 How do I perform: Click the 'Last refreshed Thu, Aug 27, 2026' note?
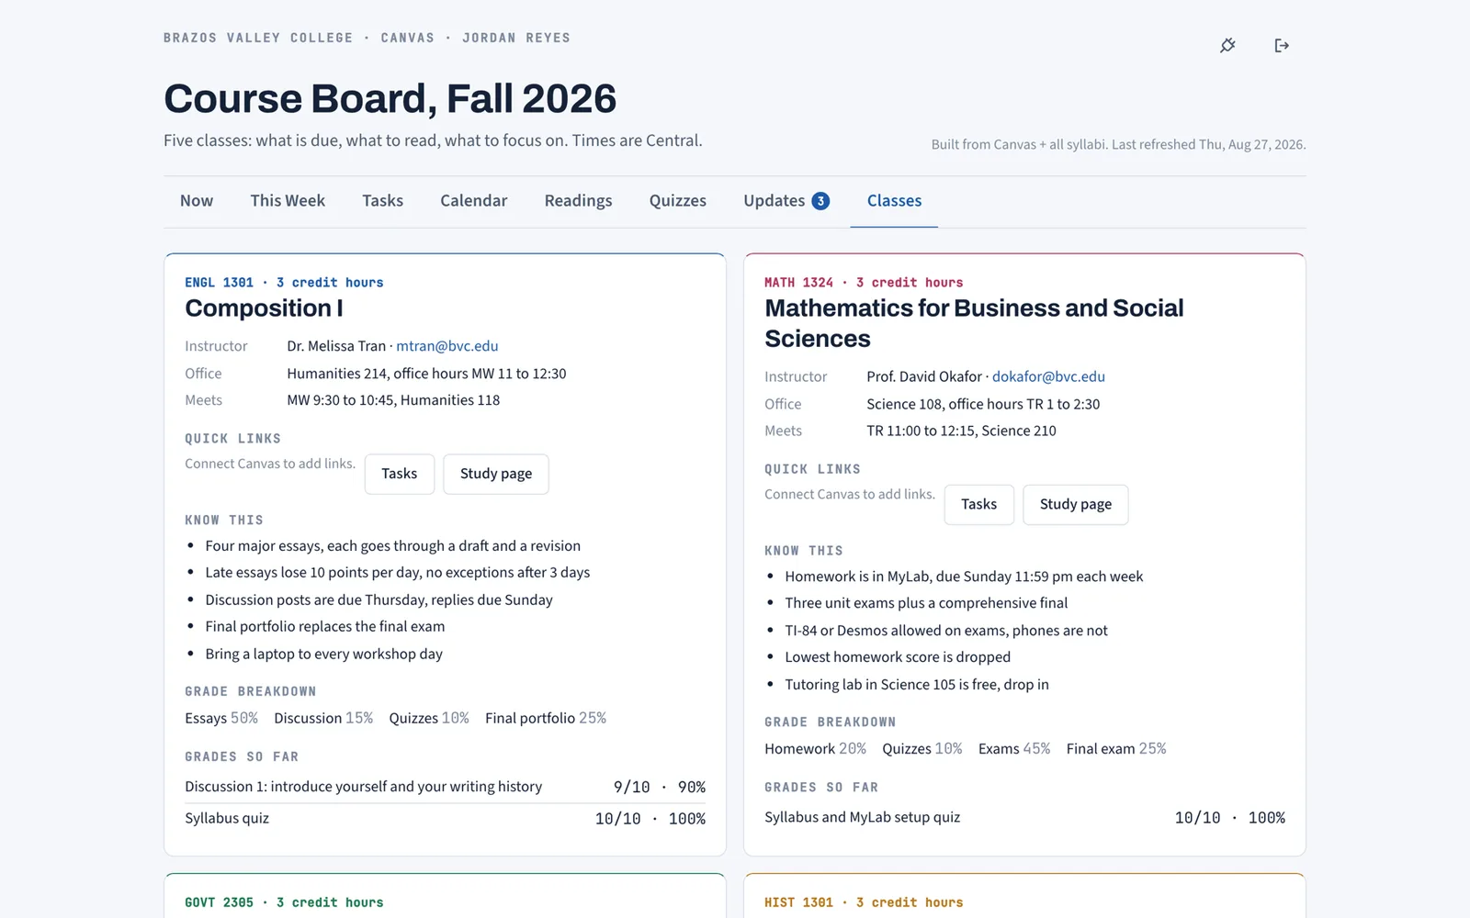[x=1208, y=144]
